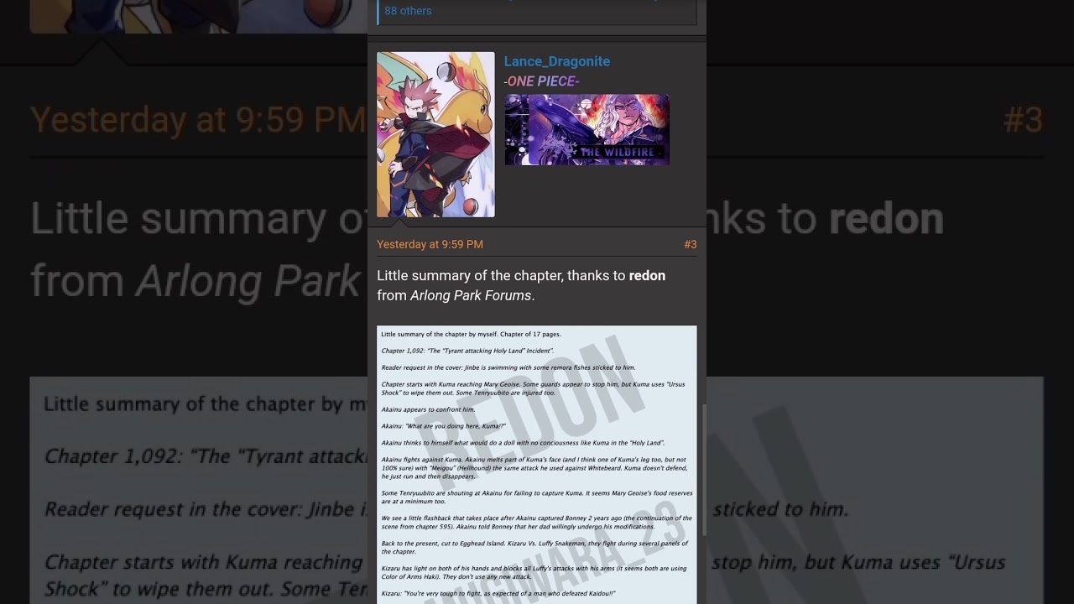1074x604 pixels.
Task: Click the Kizaru 'You're very tough to fight' quote
Action: click(498, 593)
